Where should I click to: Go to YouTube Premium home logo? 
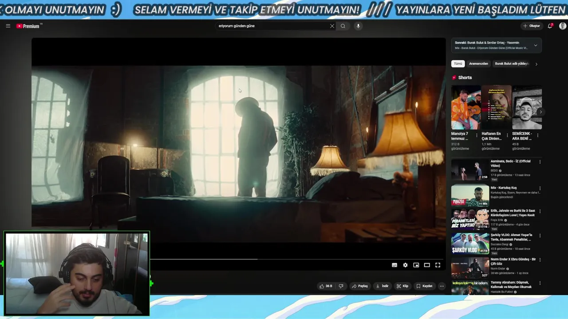point(29,26)
